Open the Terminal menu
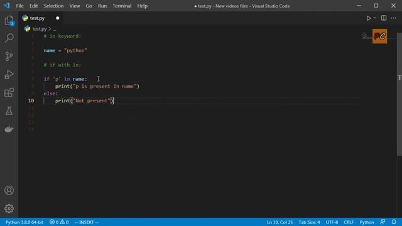Viewport: 402px width, 226px height. 122,6
